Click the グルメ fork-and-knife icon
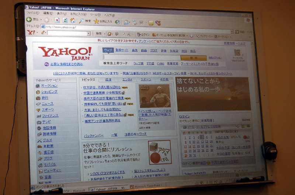 tap(39, 141)
